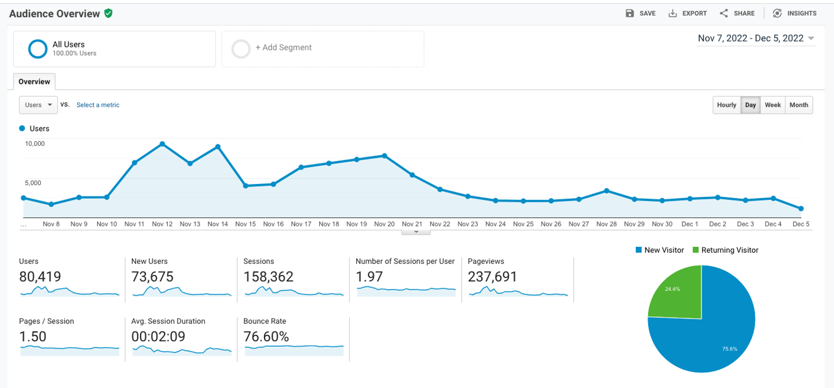Click the 5,000 y-axis label

33,183
